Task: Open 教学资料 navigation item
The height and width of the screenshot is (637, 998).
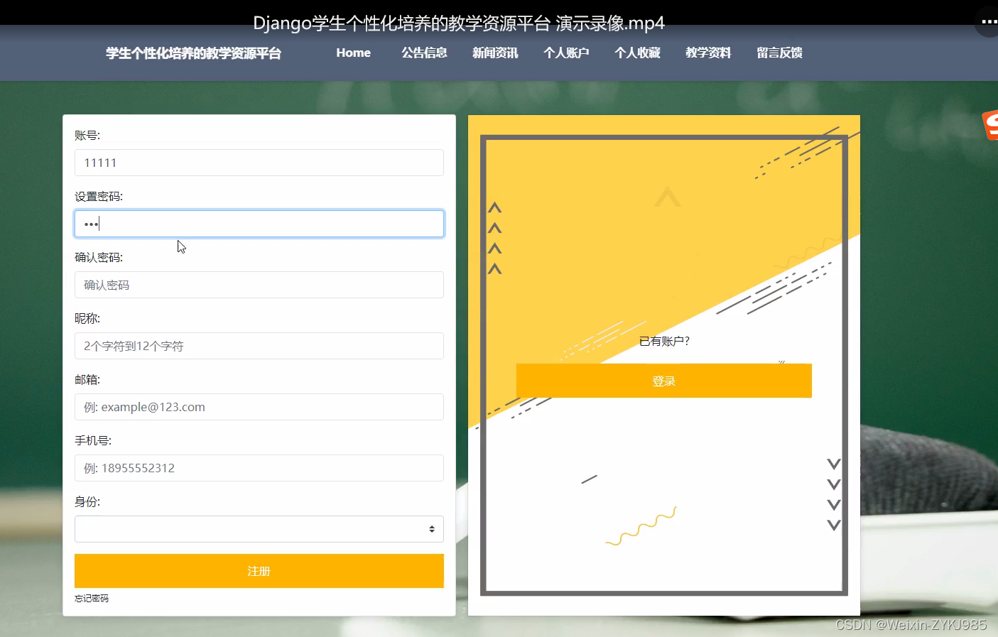Action: tap(708, 53)
